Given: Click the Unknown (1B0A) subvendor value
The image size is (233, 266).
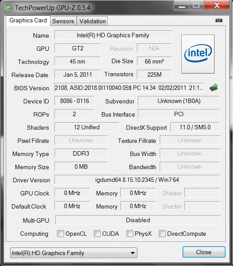Looking at the screenshot, I should [x=179, y=101].
